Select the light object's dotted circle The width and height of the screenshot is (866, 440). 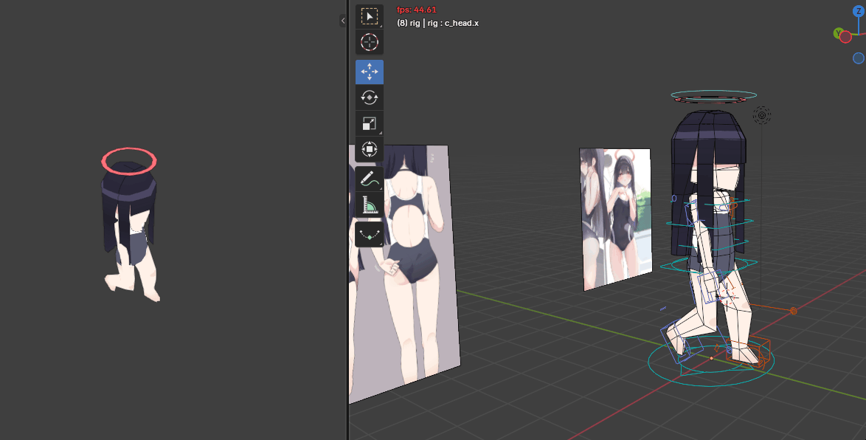(761, 115)
